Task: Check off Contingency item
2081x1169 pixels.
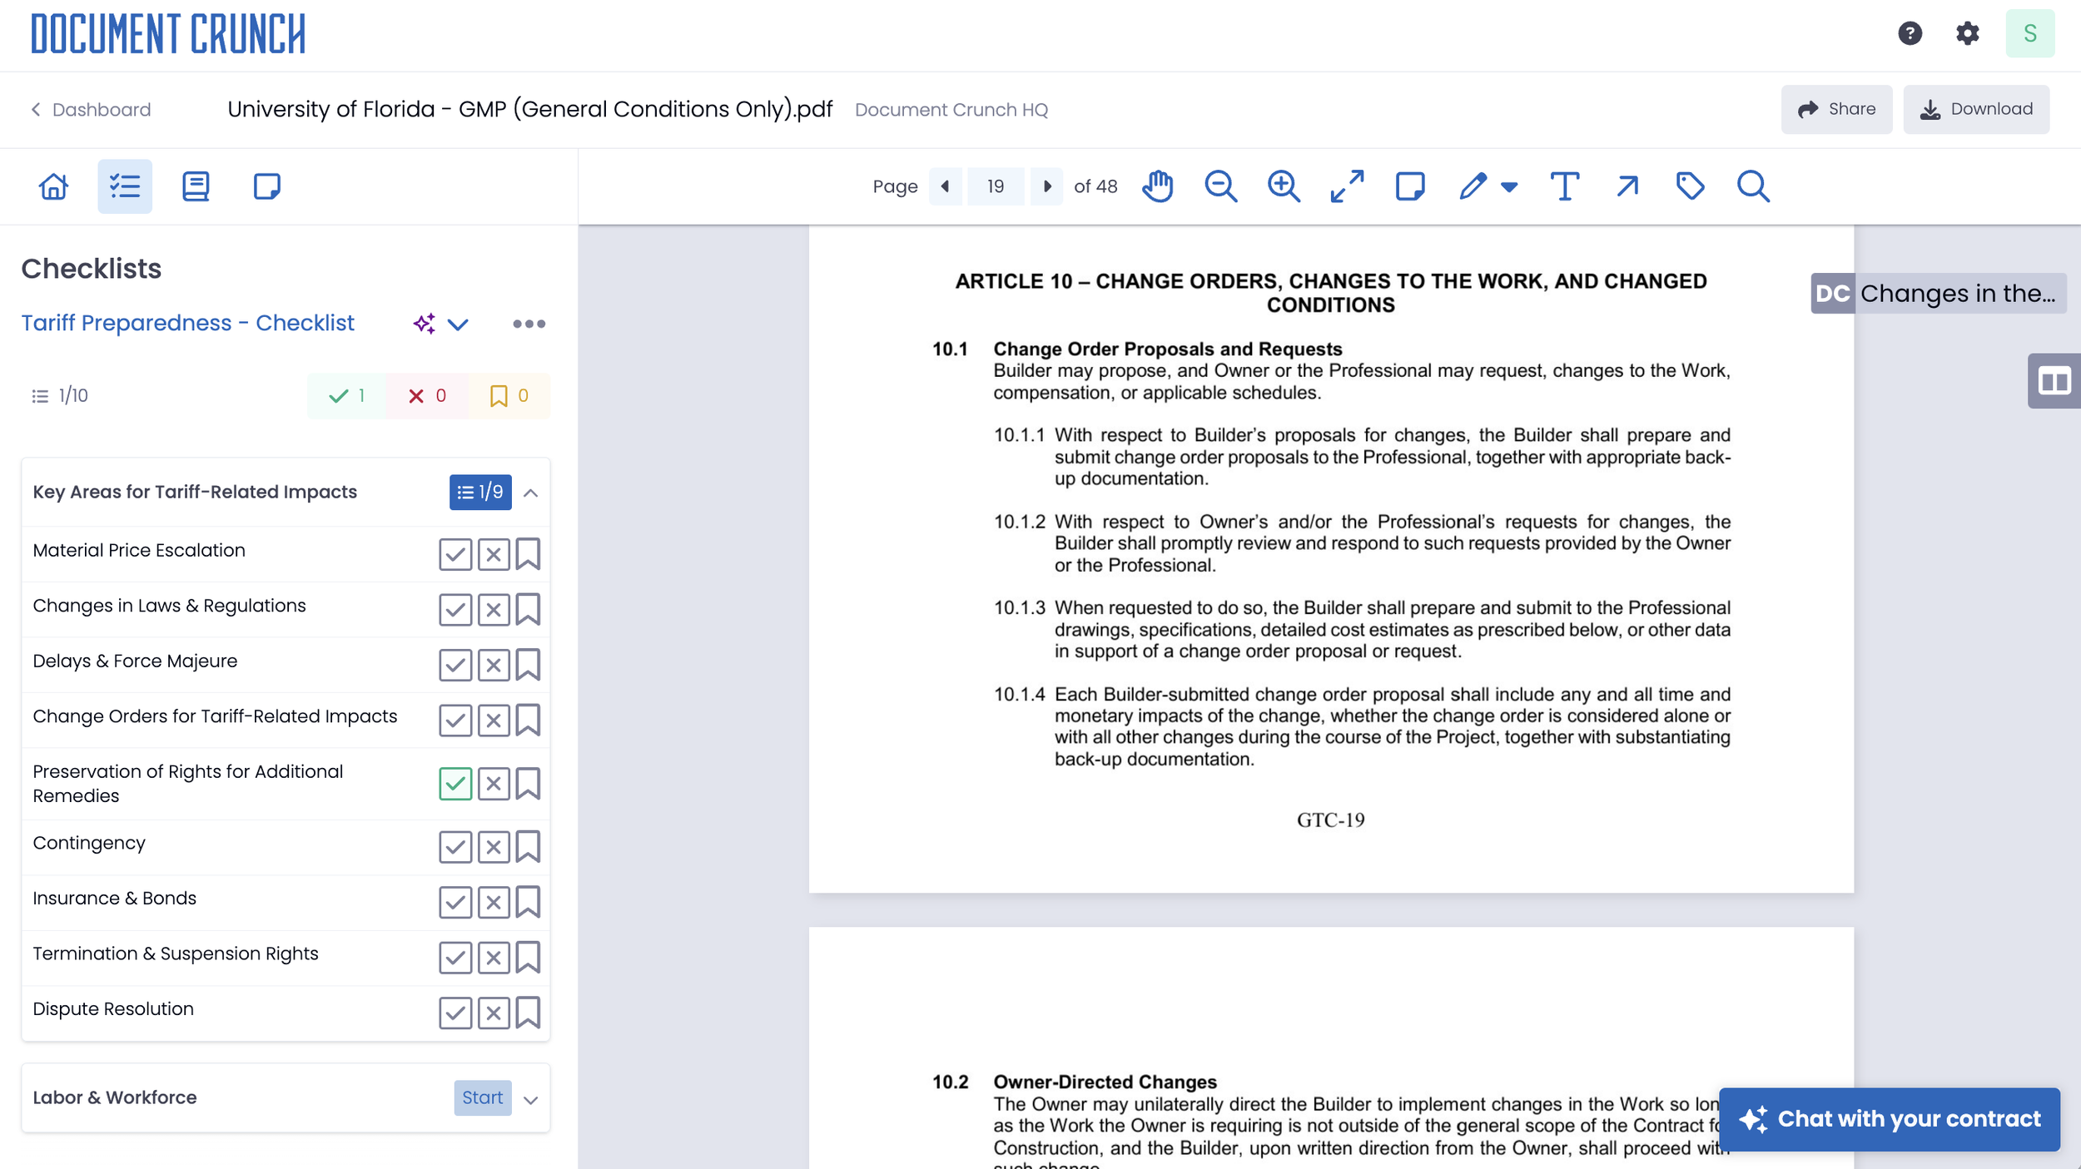Action: 455,847
